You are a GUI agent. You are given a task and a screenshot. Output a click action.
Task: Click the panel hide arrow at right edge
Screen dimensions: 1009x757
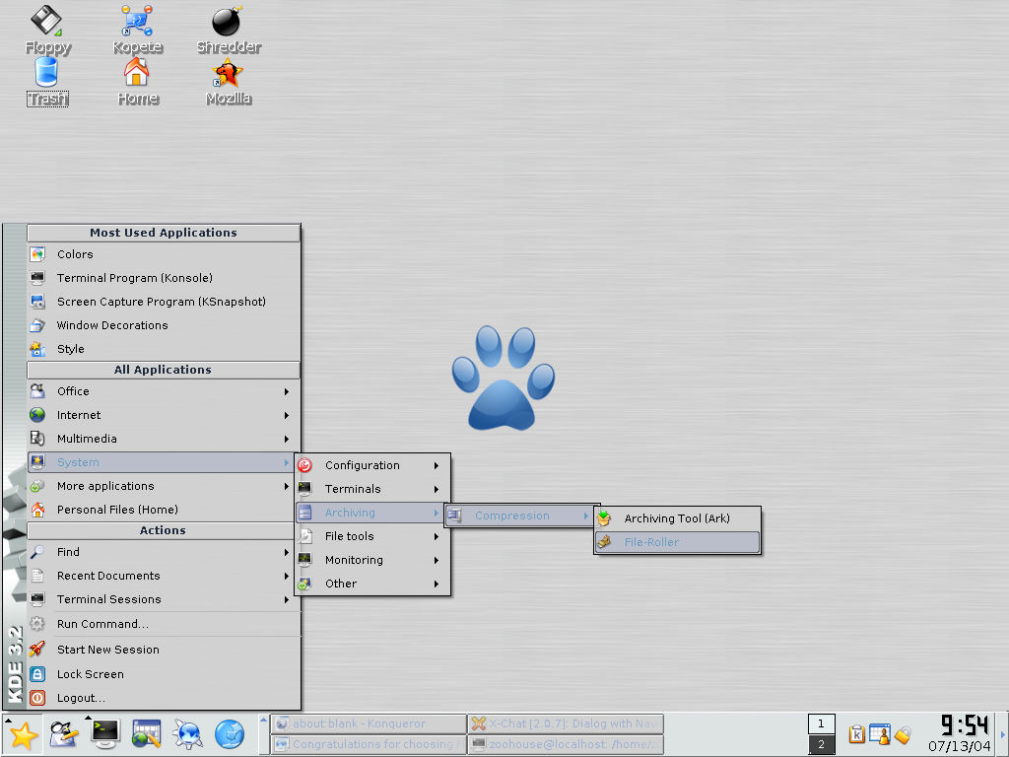tap(1002, 733)
